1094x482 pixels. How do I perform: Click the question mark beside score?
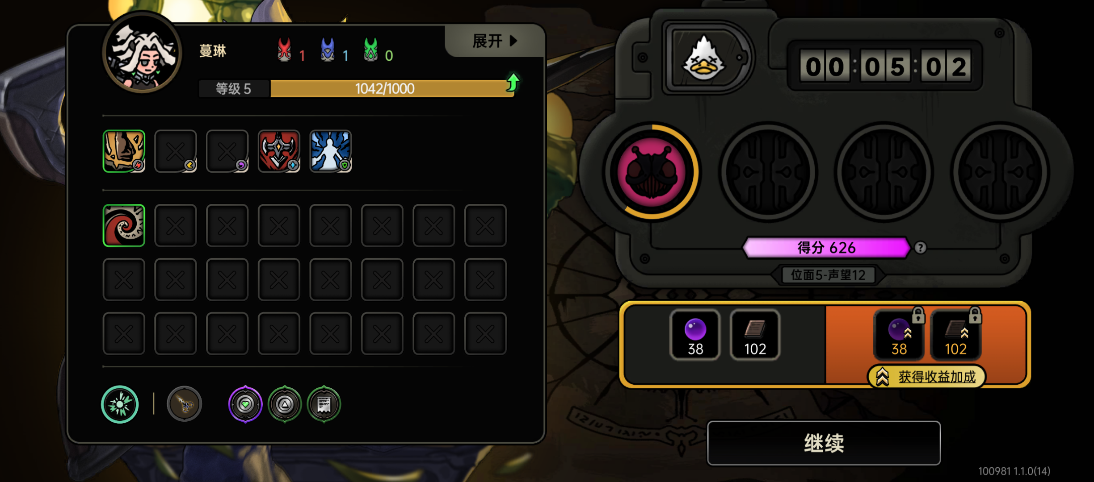coord(920,248)
